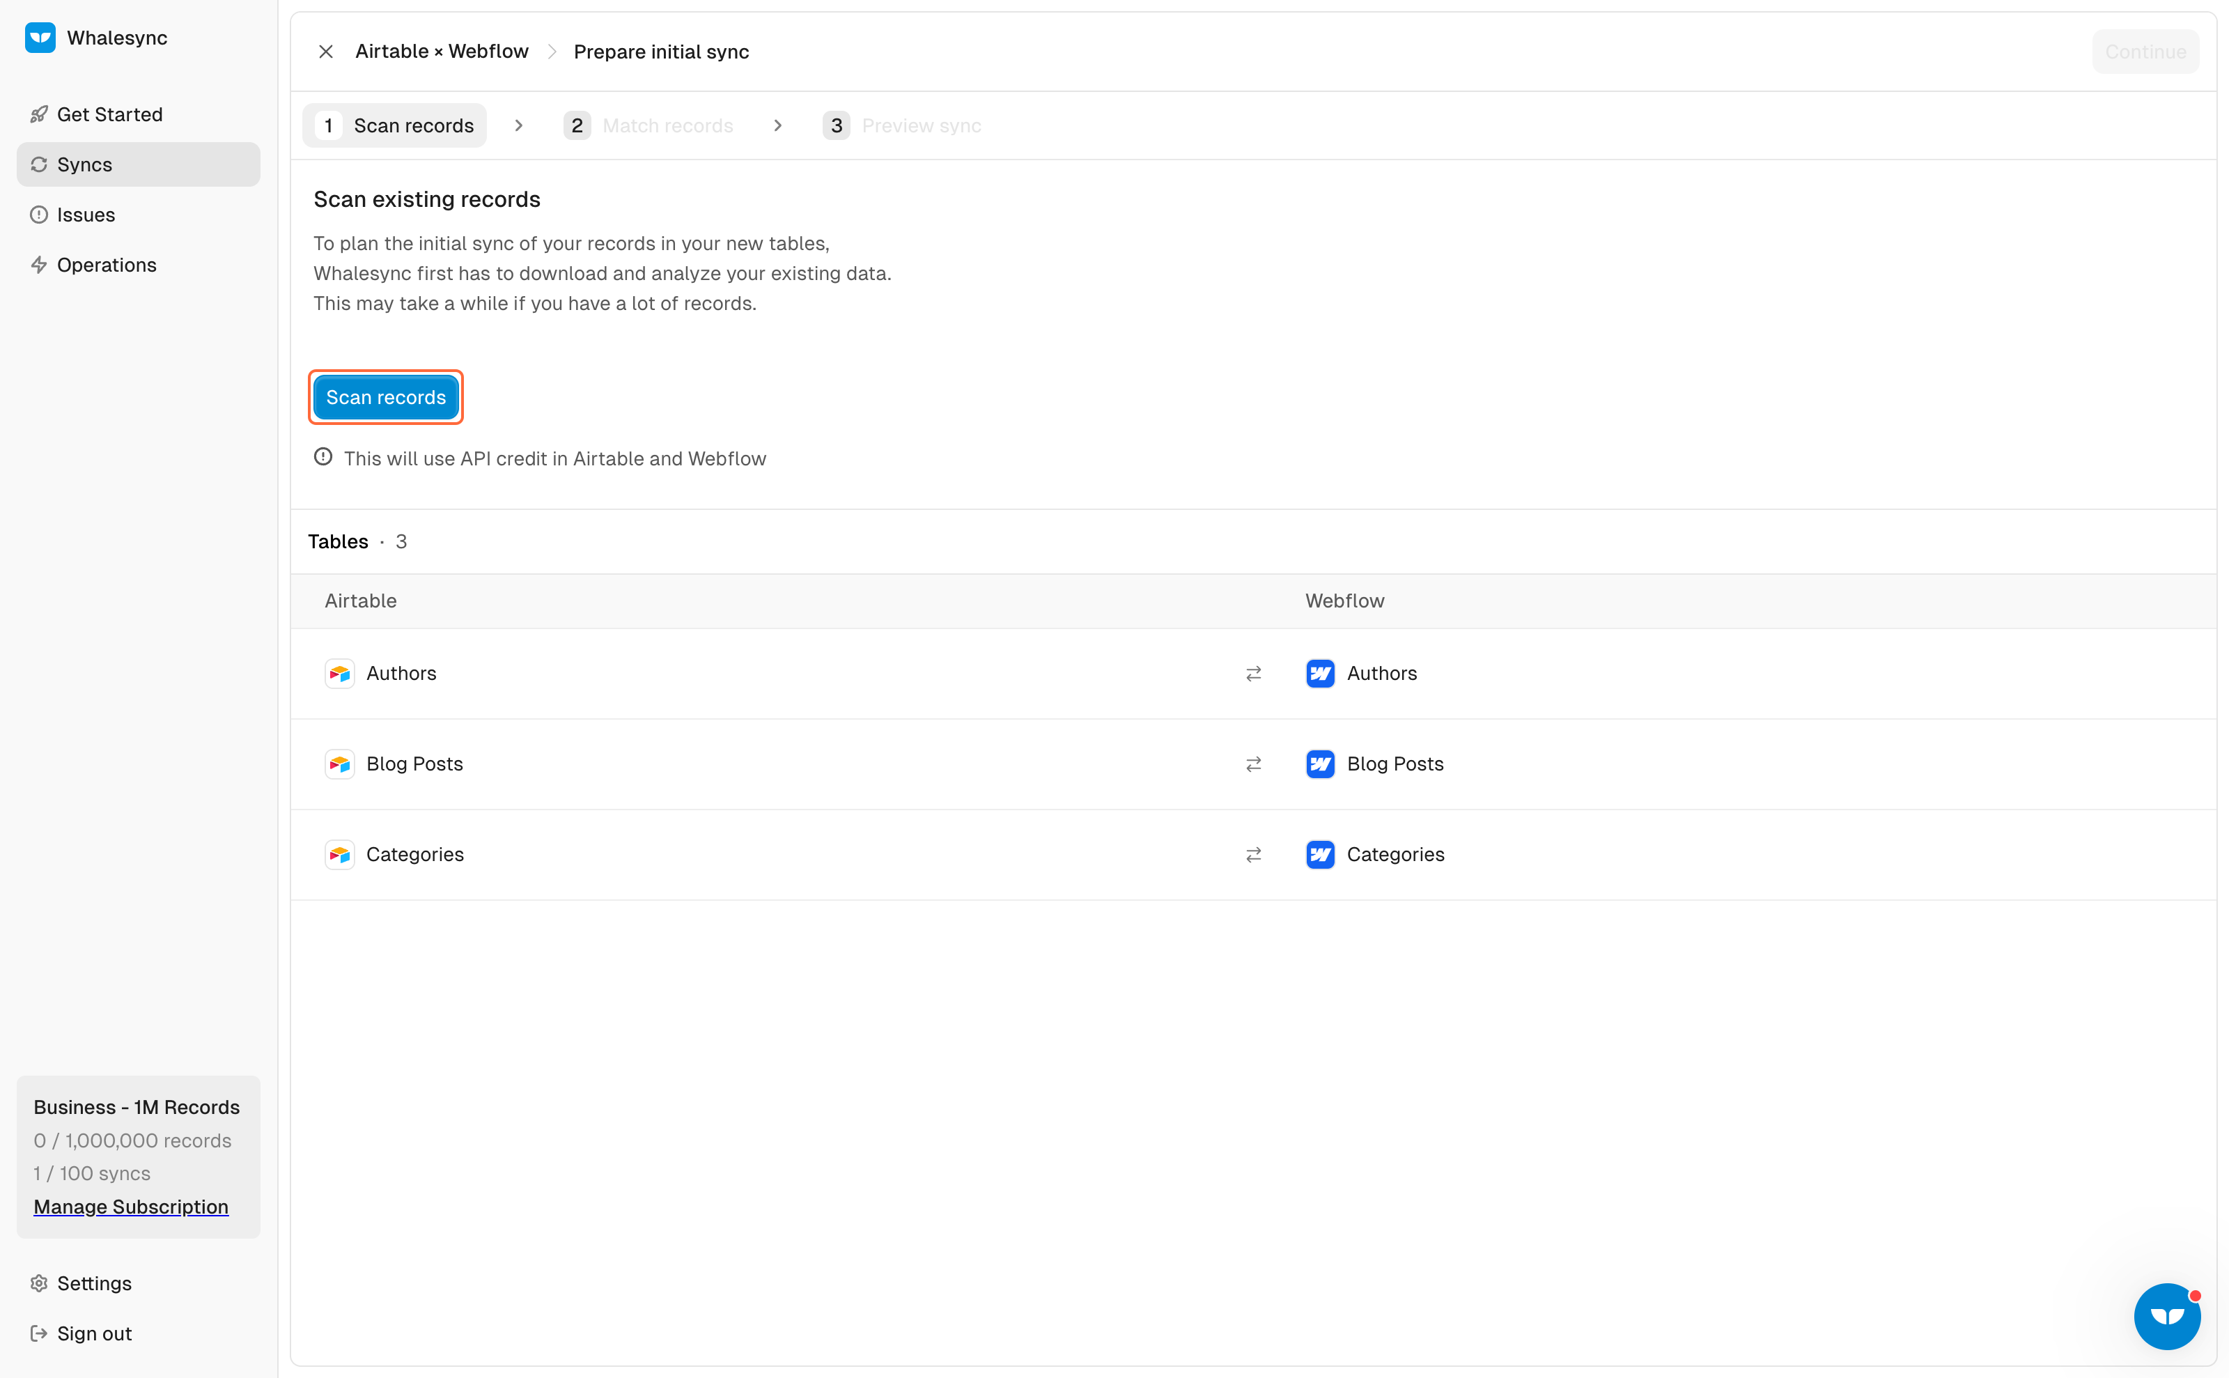Click the Scan existing records heading

point(426,199)
